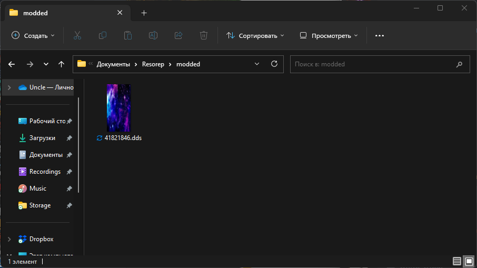Viewport: 477px width, 268px height.
Task: Open recent locations dropdown arrow
Action: coord(46,64)
